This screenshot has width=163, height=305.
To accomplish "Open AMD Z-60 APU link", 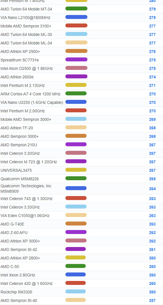I will 14,233.
